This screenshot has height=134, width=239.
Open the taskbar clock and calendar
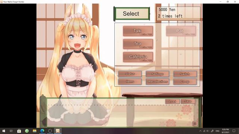click(226, 131)
